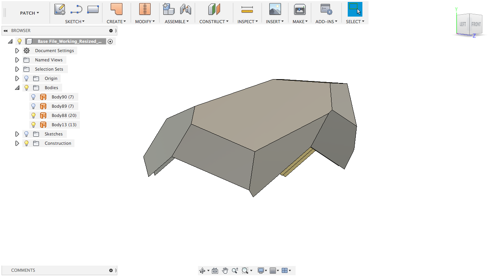Select the Body90 (7) tree entry
Viewport: 494px width, 276px height.
63,97
